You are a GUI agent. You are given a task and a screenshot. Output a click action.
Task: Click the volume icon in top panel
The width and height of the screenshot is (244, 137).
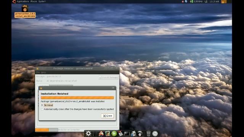tap(206, 2)
